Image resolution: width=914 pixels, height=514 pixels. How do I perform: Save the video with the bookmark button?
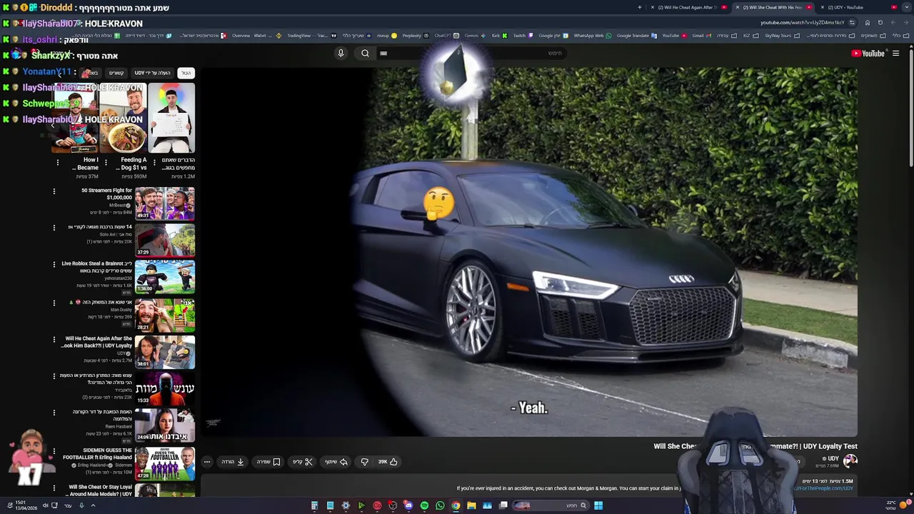(269, 462)
